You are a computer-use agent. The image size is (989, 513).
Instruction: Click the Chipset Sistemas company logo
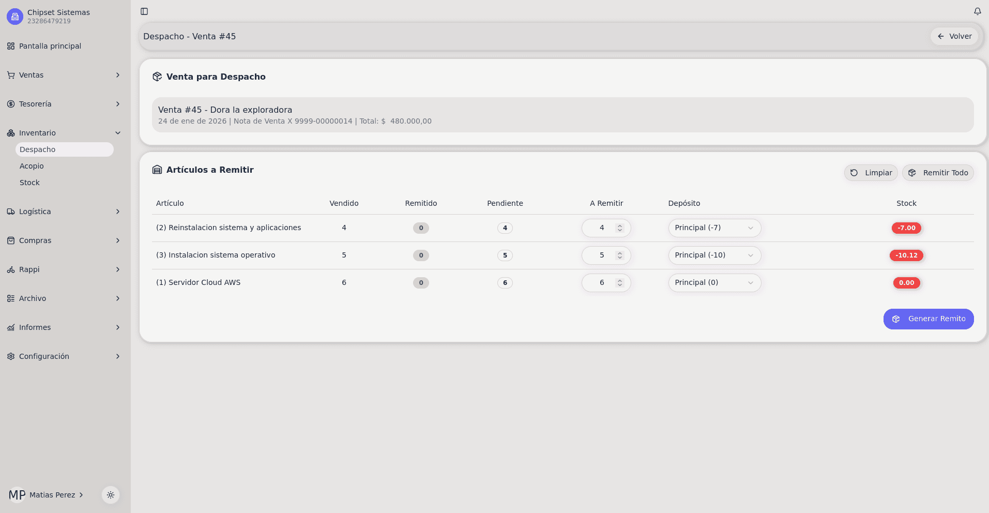(15, 17)
